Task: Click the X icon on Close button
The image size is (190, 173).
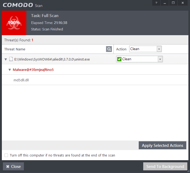Action: (x=8, y=166)
